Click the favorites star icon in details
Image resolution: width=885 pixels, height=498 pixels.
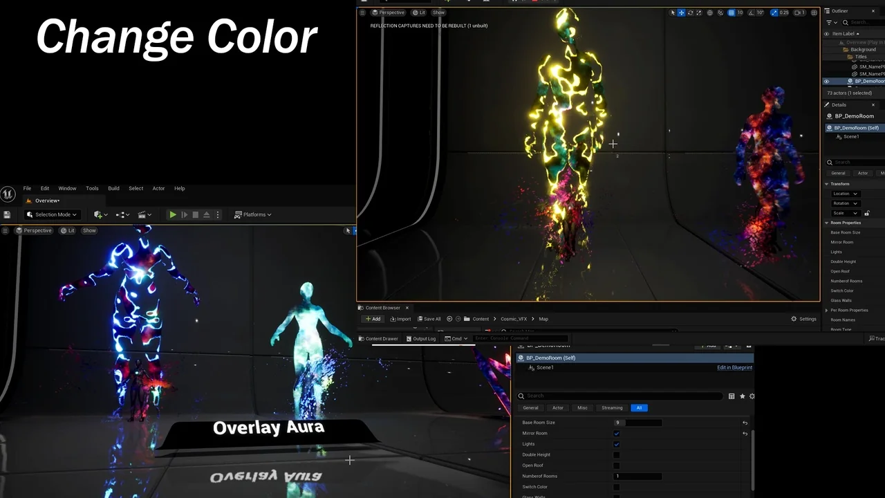[743, 396]
